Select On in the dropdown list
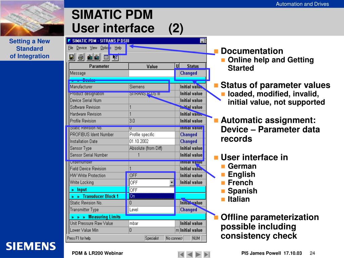The image size is (344, 258). pyautogui.click(x=152, y=196)
